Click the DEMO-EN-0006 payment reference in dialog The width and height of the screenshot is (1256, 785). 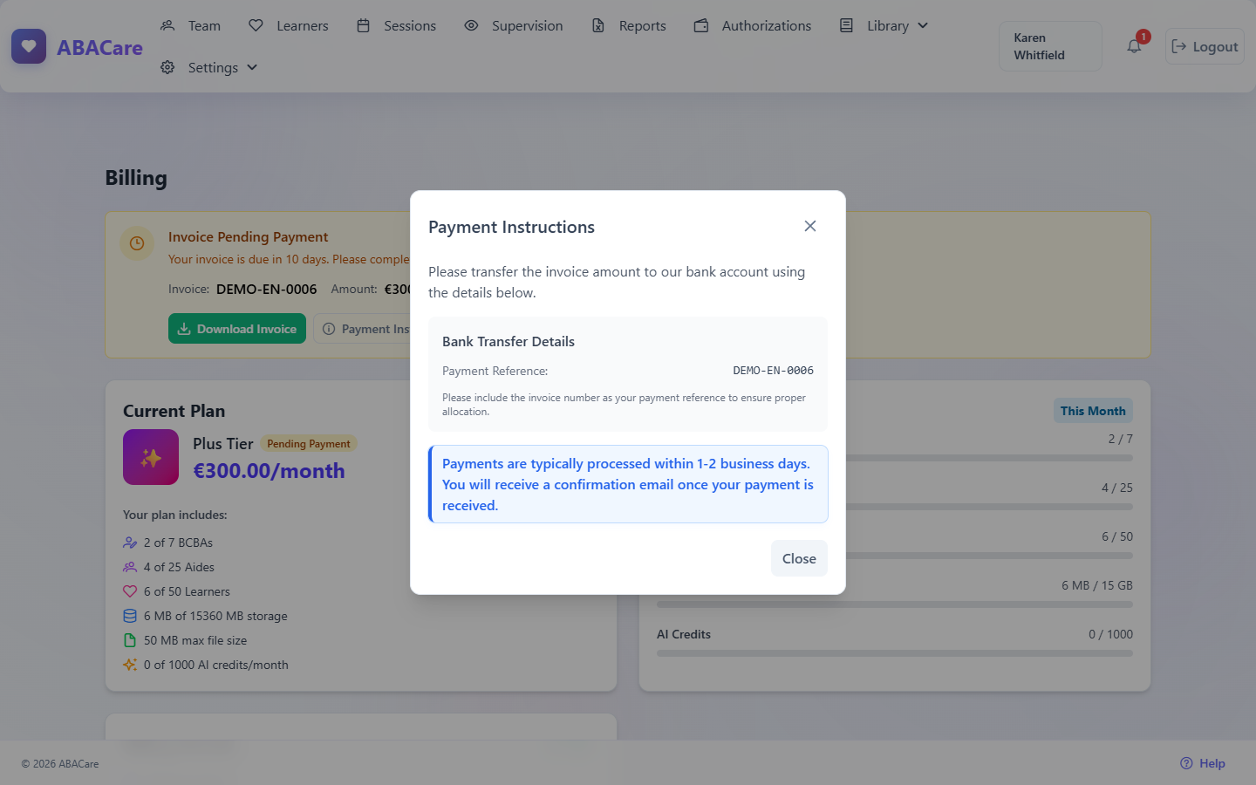(773, 371)
